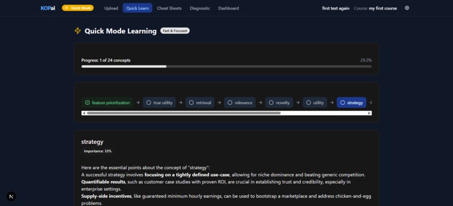Select the highlighted strategy concept chip
Viewport: 453px width, 206px height.
(x=351, y=102)
